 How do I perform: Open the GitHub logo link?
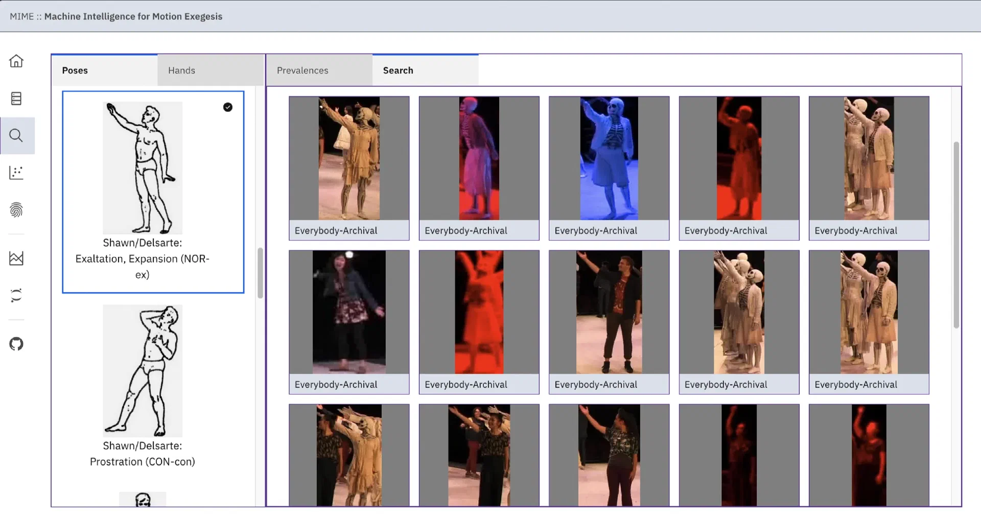click(16, 344)
